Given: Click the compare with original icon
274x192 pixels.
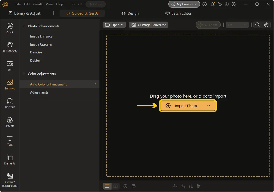Looking at the screenshot, I should [x=134, y=186].
